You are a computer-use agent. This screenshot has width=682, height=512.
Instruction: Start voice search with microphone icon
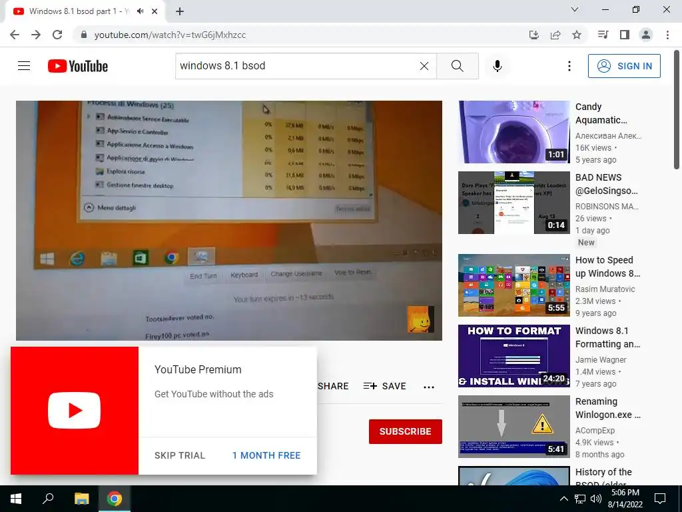tap(498, 66)
